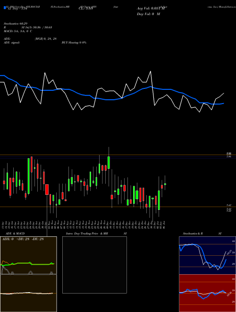Click the most recent green candlestick
The width and height of the screenshot is (236, 312).
click(165, 184)
